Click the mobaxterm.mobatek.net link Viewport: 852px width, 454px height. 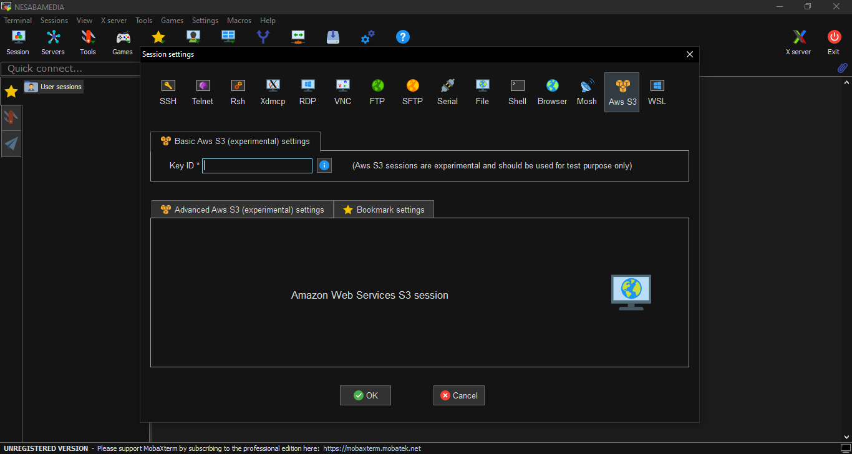tap(372, 448)
